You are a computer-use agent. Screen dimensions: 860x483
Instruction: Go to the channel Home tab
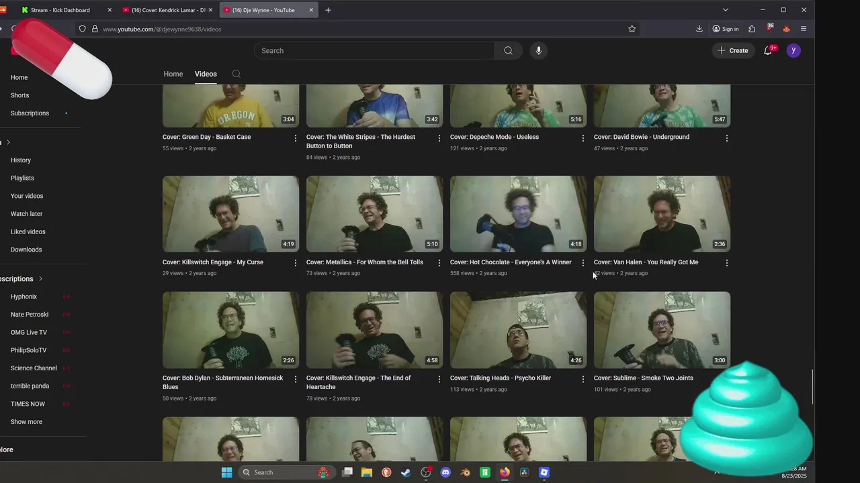[x=173, y=74]
